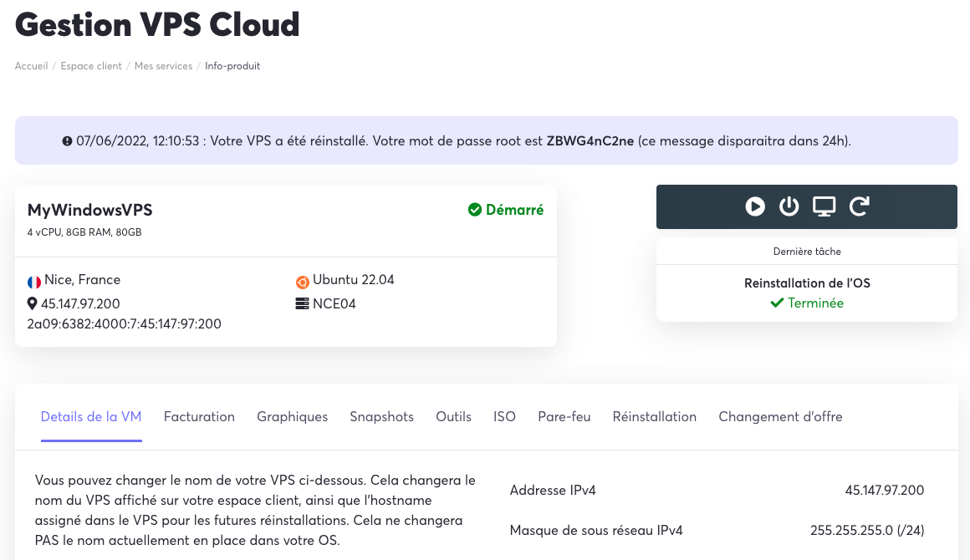The width and height of the screenshot is (970, 560).
Task: Click the IPv4 address in the VPS card
Action: click(80, 303)
